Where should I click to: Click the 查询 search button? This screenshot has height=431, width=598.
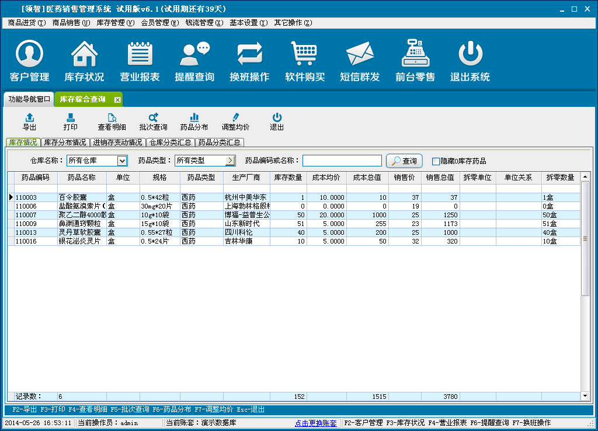[404, 161]
